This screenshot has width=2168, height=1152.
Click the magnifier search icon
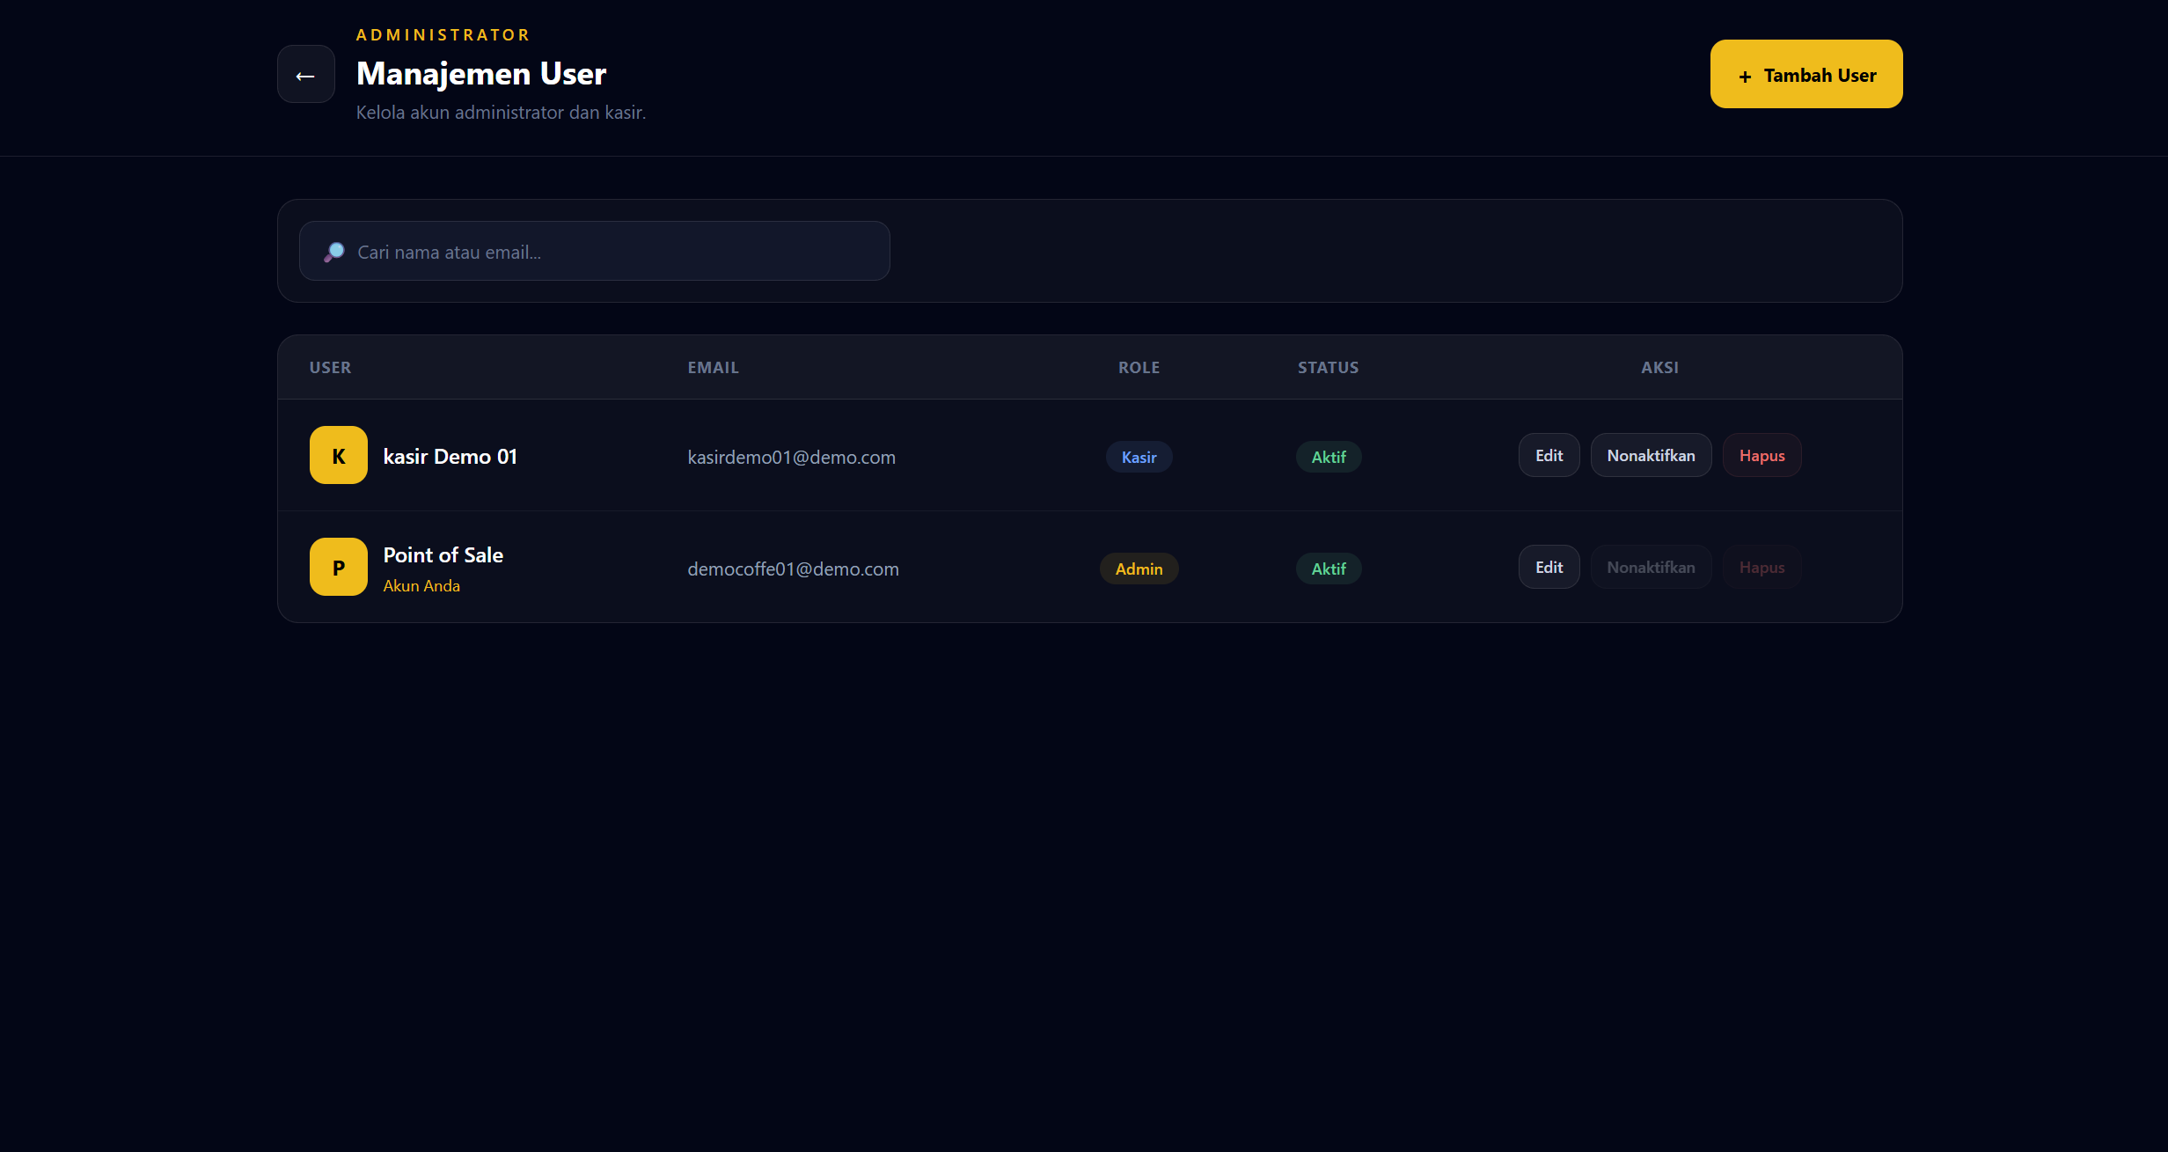click(x=334, y=252)
